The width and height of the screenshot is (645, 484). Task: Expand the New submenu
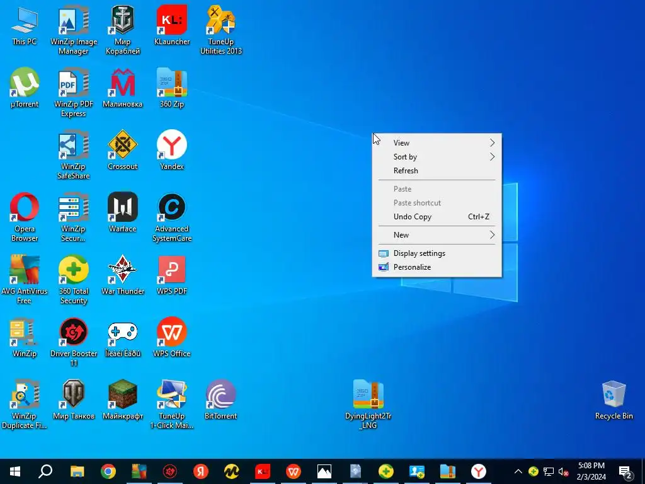pyautogui.click(x=437, y=235)
